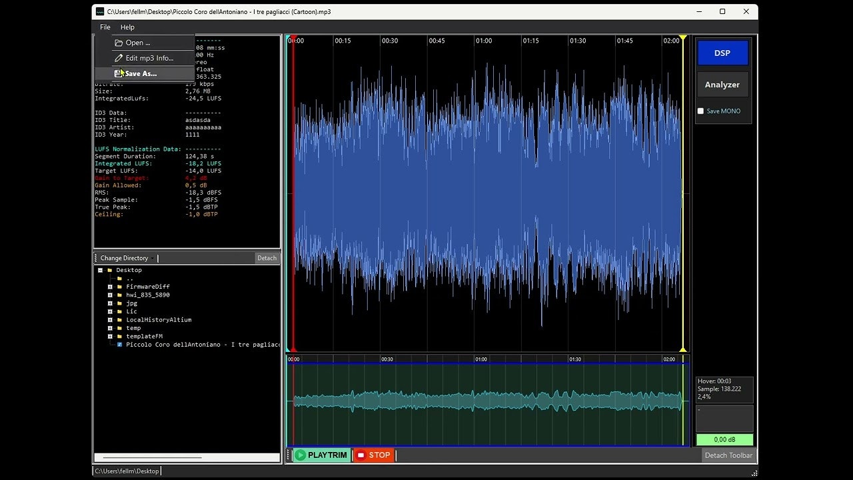
Task: Adjust the 0,00 dB gain control
Action: coord(724,439)
